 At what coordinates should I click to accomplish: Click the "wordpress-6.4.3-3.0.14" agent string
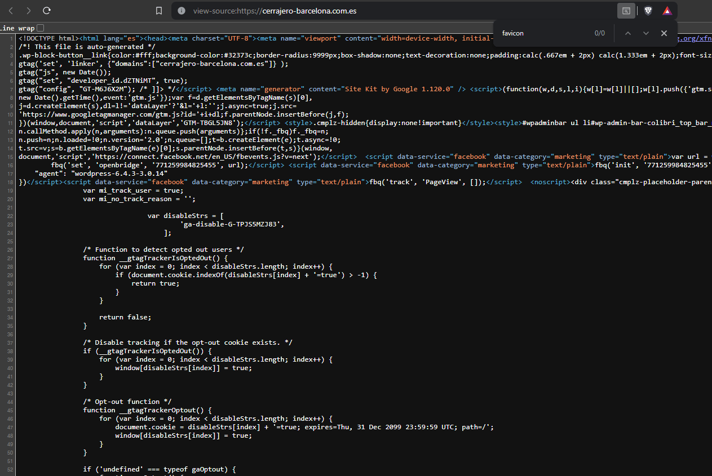tap(119, 174)
